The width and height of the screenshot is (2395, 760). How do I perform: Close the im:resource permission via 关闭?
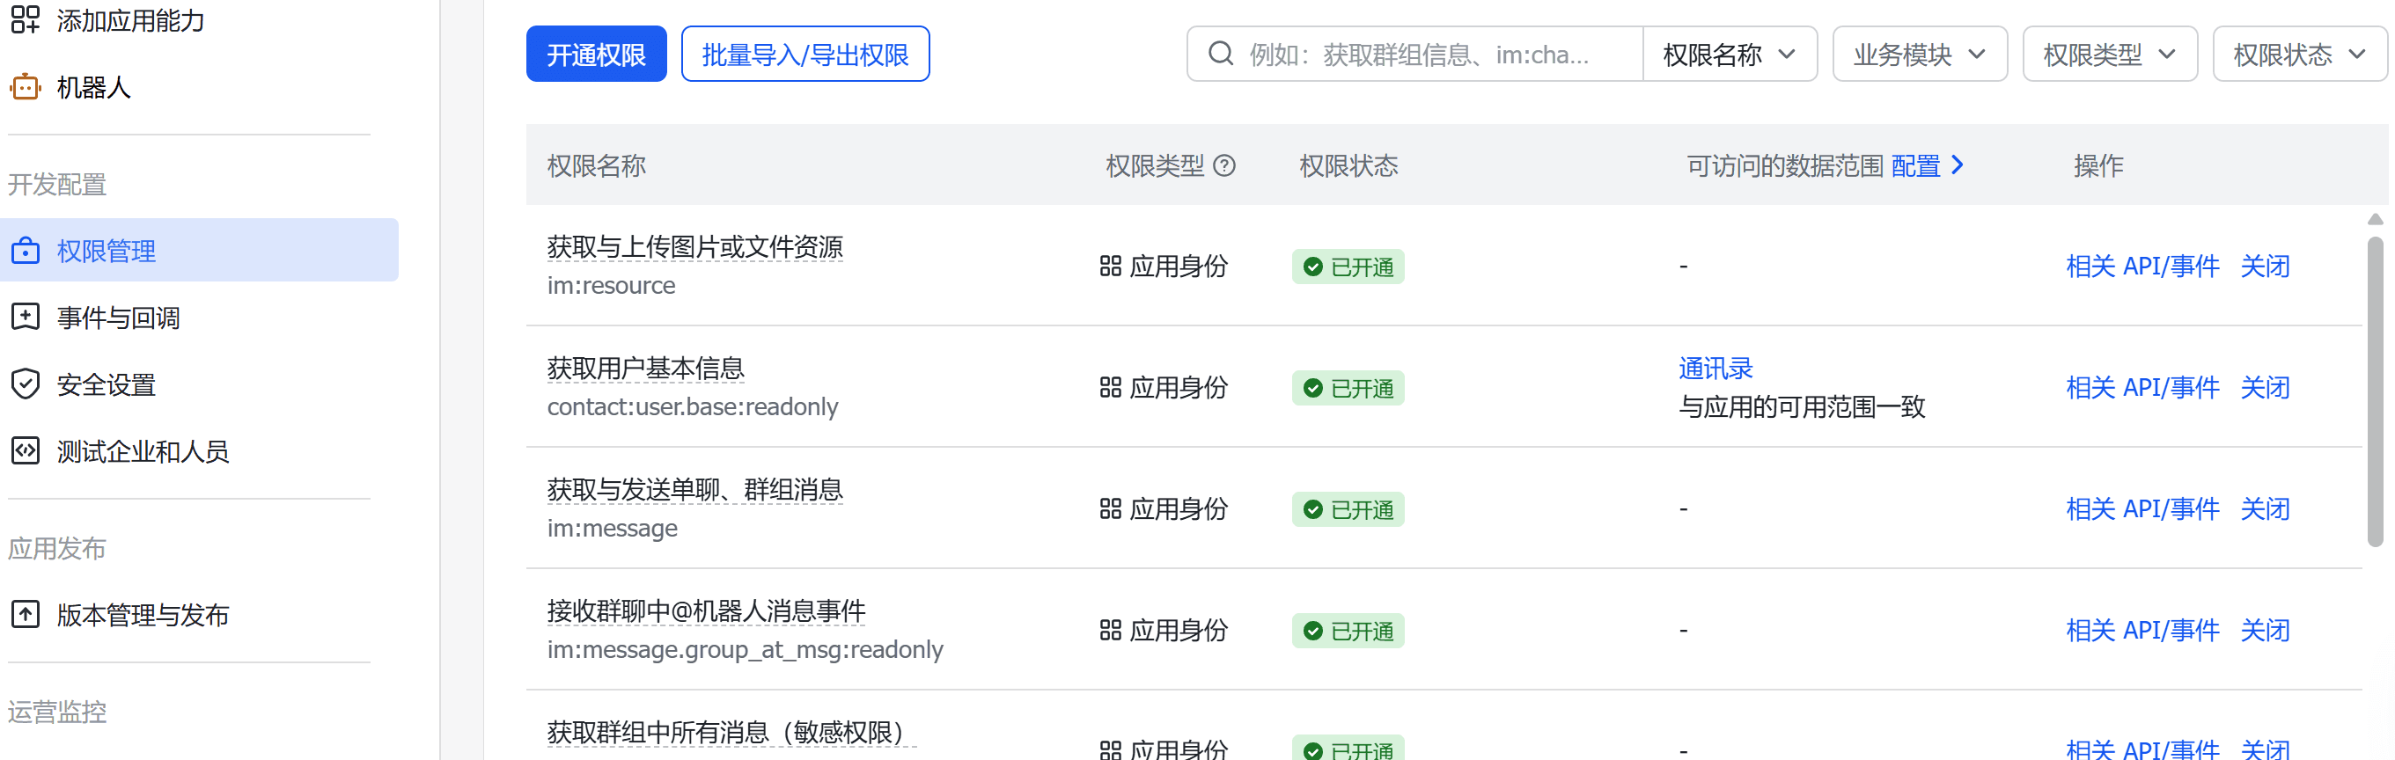tap(2264, 267)
